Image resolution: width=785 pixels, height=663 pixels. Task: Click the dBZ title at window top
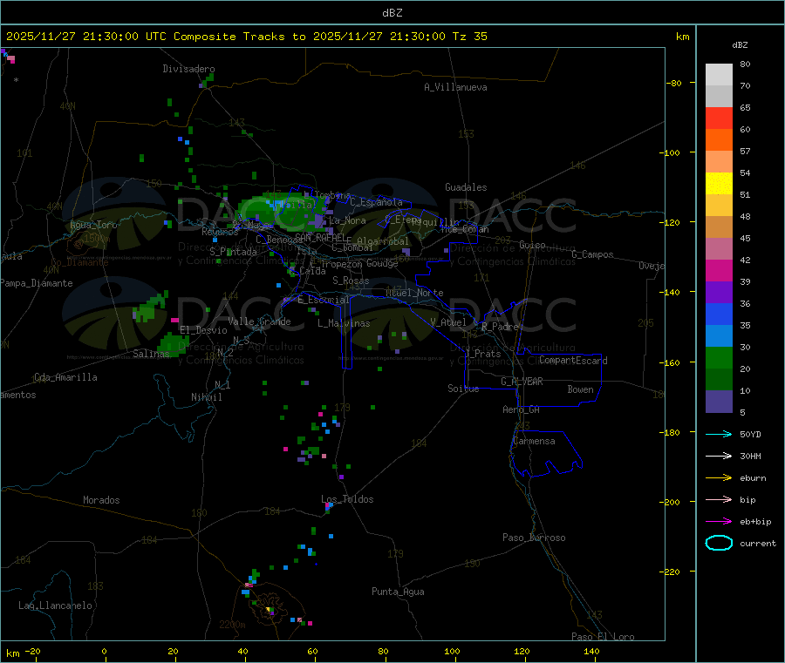pyautogui.click(x=392, y=12)
